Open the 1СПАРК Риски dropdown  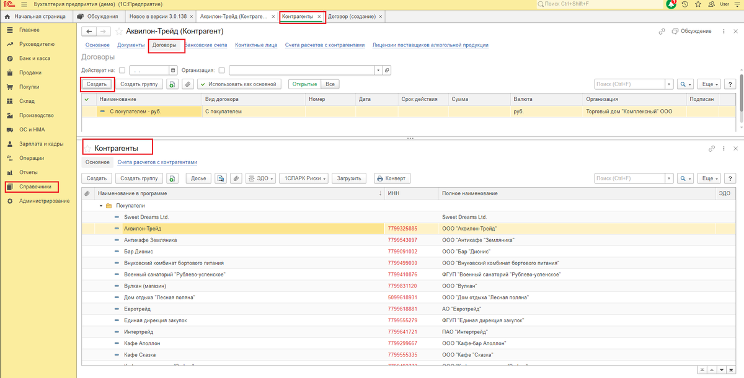point(304,178)
